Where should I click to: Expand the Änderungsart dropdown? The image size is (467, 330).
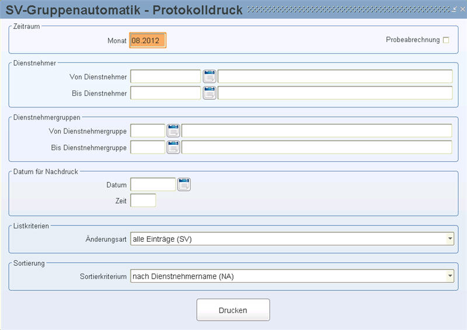pyautogui.click(x=449, y=239)
